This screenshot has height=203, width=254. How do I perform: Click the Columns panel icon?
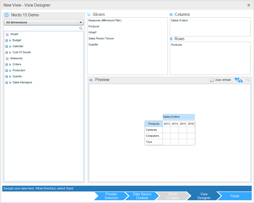click(x=171, y=15)
